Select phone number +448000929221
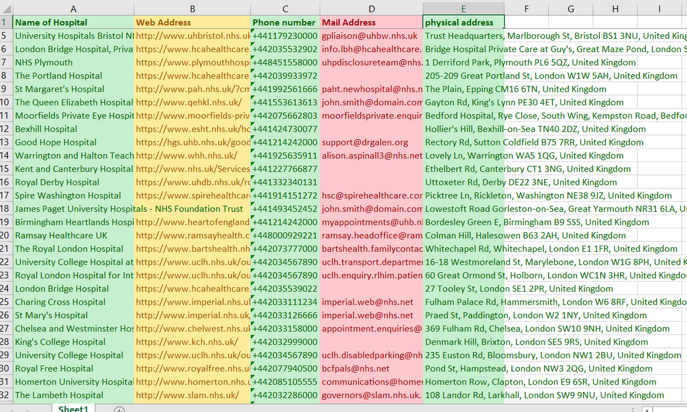Image resolution: width=687 pixels, height=412 pixels. coord(285,235)
